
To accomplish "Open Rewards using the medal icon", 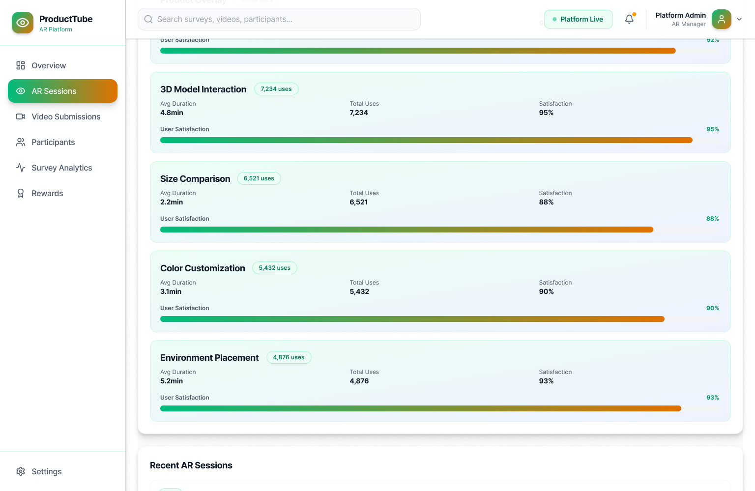I will [x=21, y=193].
